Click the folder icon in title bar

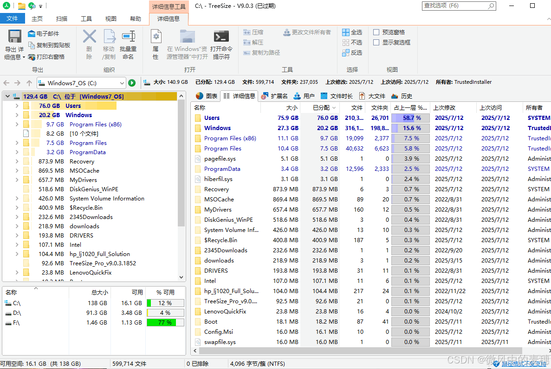[x=21, y=6]
